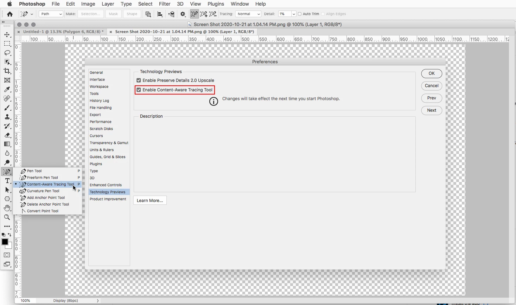Select the Move tool
This screenshot has width=516, height=305.
click(x=7, y=35)
